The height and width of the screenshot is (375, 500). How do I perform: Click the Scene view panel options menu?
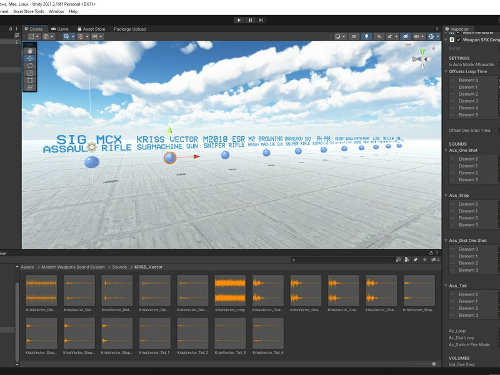tap(437, 29)
